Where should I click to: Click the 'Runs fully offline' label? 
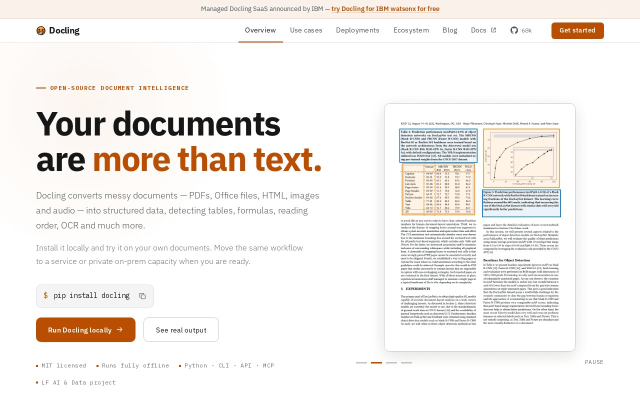pos(135,365)
